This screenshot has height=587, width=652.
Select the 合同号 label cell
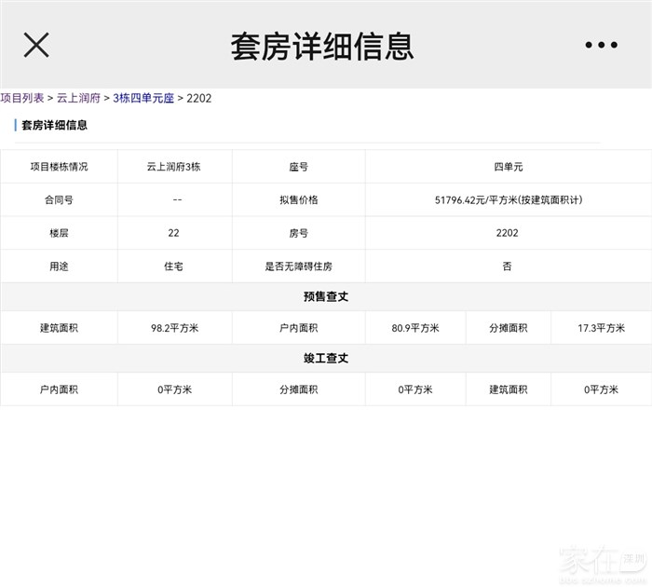[59, 200]
